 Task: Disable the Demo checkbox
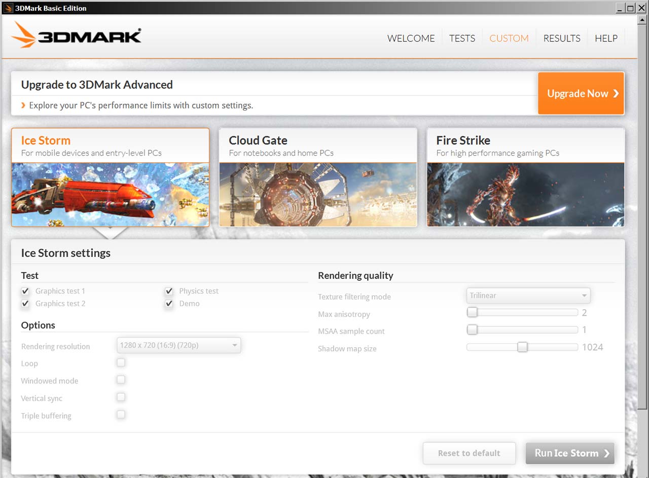pos(169,304)
